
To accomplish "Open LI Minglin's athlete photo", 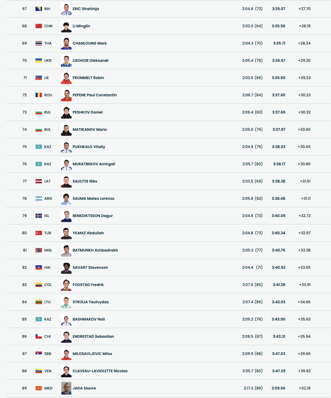I will click(66, 26).
